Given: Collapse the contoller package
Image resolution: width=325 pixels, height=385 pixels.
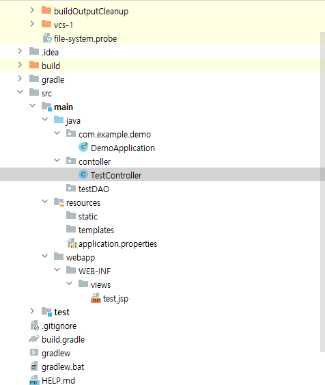Looking at the screenshot, I should (x=57, y=161).
